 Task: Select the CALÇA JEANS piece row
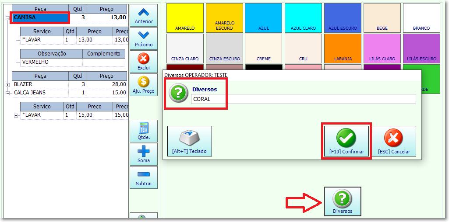click(x=69, y=93)
